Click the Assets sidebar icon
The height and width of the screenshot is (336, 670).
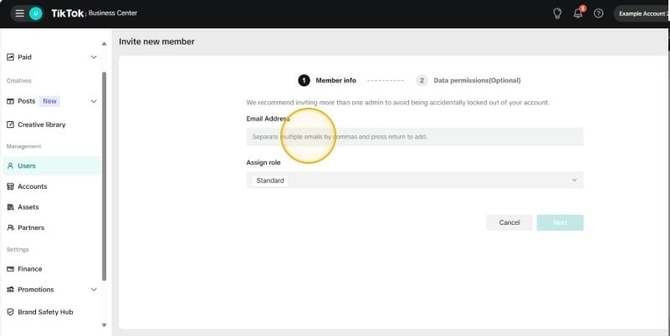tap(10, 207)
